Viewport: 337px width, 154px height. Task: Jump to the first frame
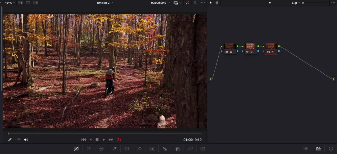pyautogui.click(x=84, y=140)
